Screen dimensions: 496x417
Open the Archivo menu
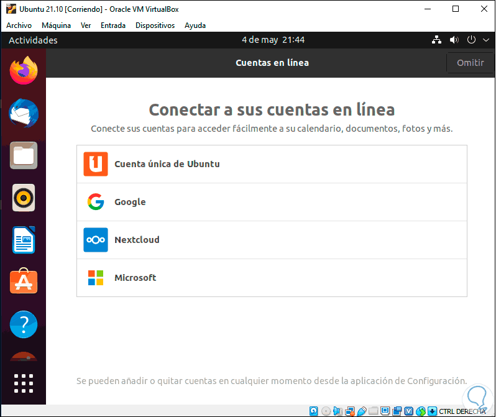tap(19, 25)
